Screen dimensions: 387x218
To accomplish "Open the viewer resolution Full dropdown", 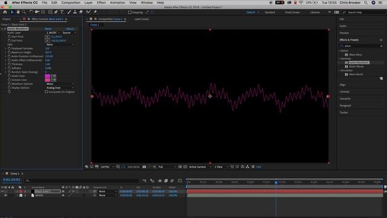I will (167, 167).
